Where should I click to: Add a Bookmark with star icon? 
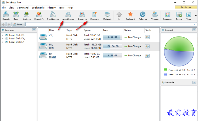point(130,16)
